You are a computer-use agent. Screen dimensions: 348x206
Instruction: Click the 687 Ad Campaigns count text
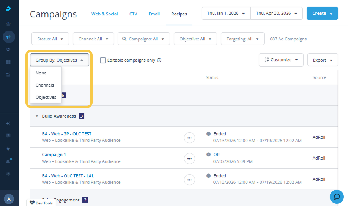pos(288,39)
